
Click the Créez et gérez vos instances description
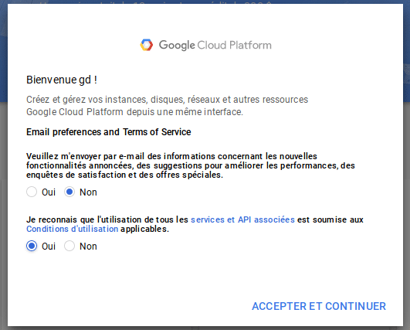tap(167, 106)
